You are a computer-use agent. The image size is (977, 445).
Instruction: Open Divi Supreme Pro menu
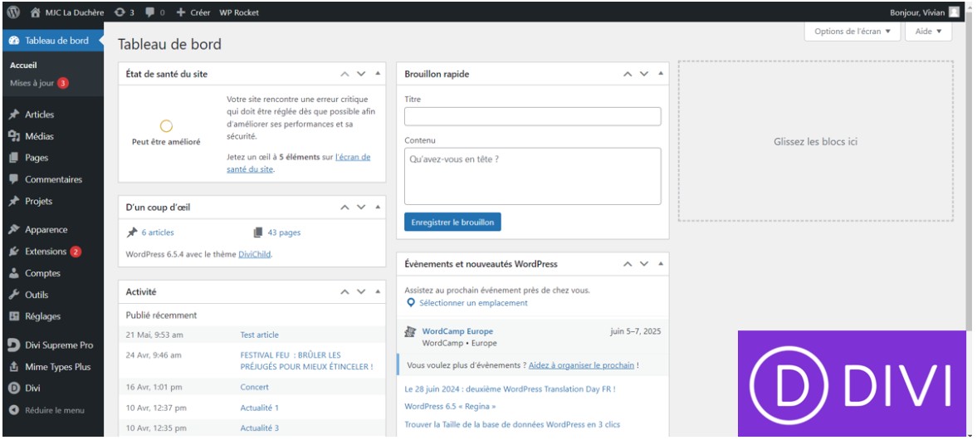pos(58,345)
